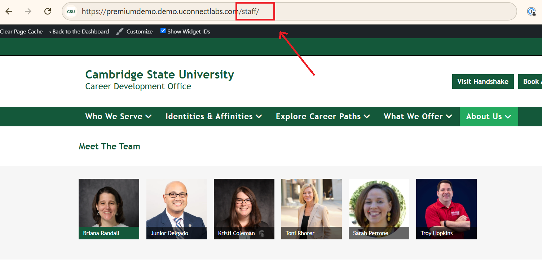Open the password manager extension icon

point(531,12)
